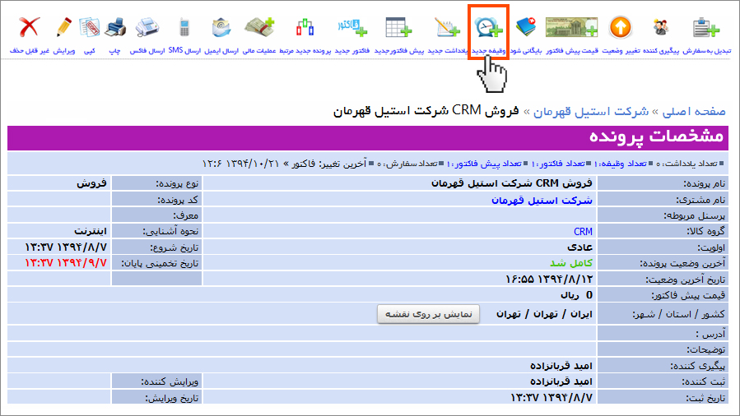The height and width of the screenshot is (416, 740).
Task: Click the location text ایران / تهران / تهران
Action: [x=544, y=314]
